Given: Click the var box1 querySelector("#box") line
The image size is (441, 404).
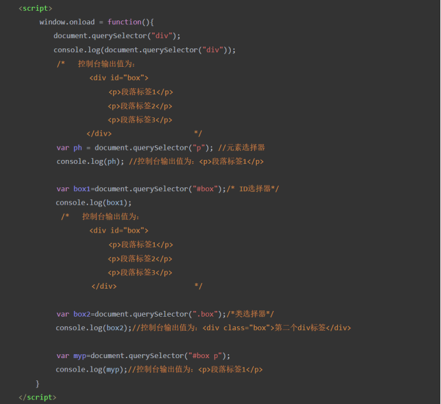Looking at the screenshot, I should 168,189.
